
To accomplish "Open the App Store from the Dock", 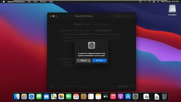I will (128, 96).
